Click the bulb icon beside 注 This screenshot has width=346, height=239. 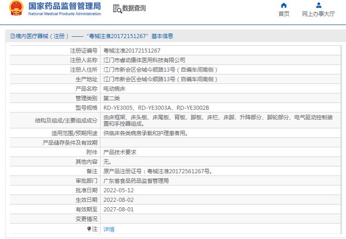tap(89, 229)
